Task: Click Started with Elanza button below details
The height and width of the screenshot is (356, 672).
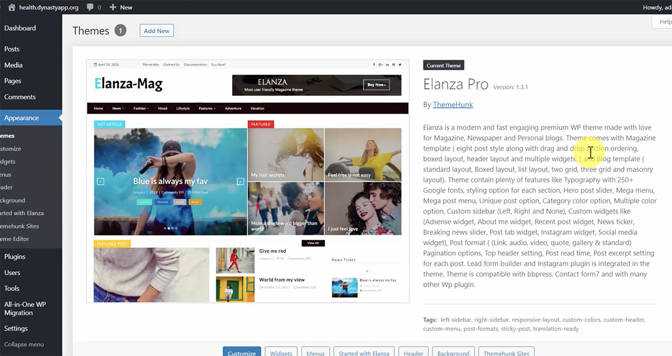Action: pyautogui.click(x=364, y=352)
